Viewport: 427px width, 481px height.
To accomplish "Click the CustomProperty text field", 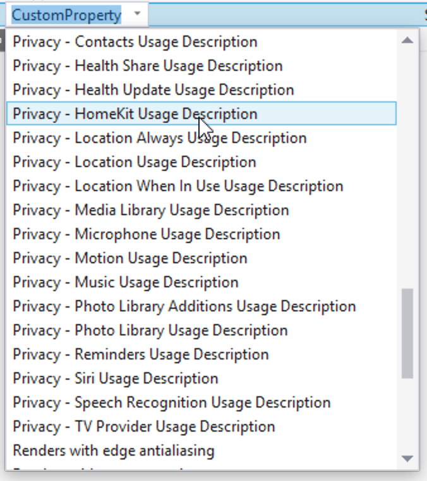I will coord(66,15).
